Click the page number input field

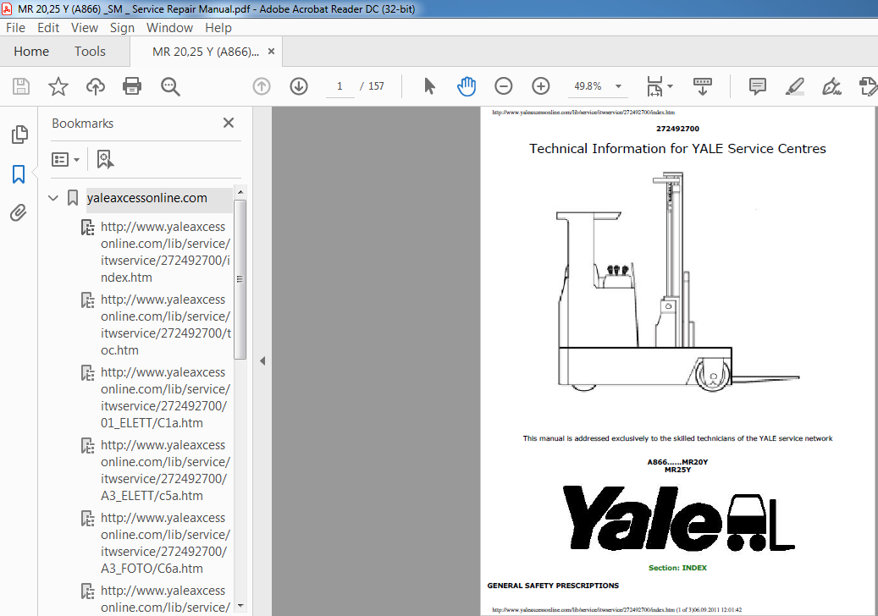tap(340, 86)
